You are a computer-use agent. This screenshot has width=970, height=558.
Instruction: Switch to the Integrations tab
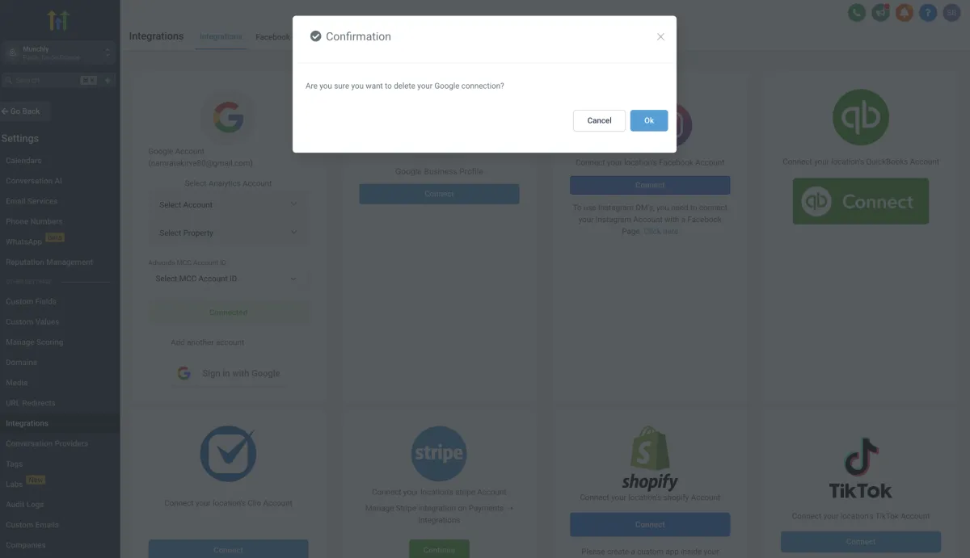click(x=221, y=37)
